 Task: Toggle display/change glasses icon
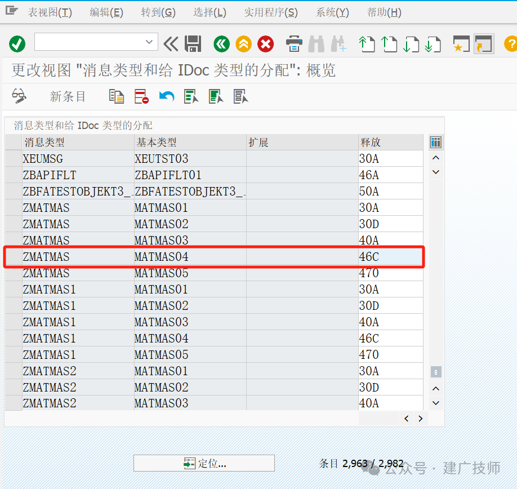click(x=19, y=96)
